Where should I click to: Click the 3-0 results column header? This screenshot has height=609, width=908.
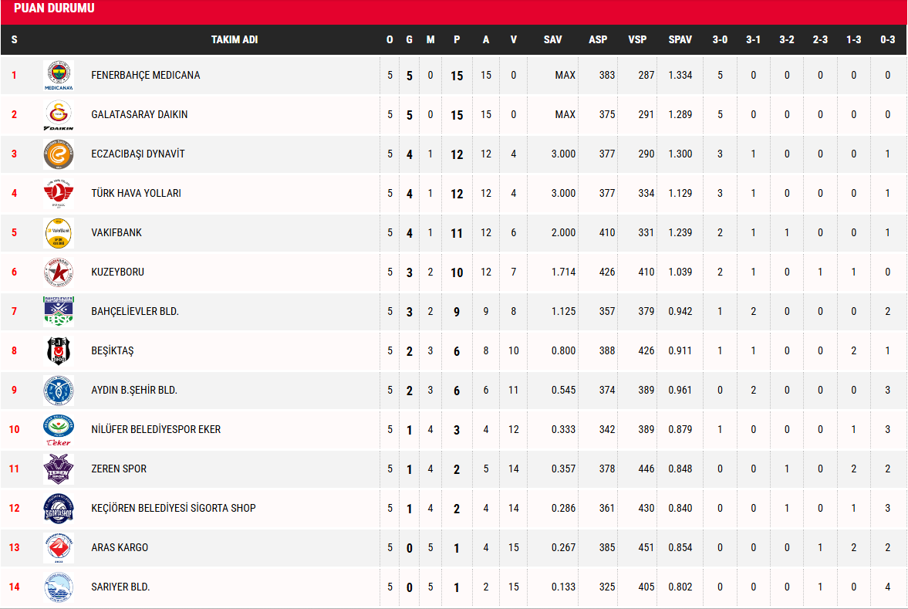click(x=720, y=40)
